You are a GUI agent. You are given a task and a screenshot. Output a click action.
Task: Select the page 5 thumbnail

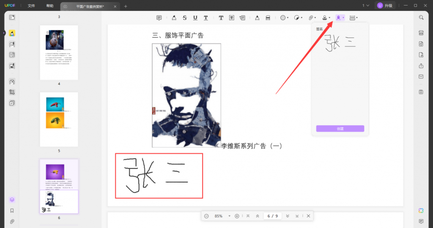coord(59,119)
